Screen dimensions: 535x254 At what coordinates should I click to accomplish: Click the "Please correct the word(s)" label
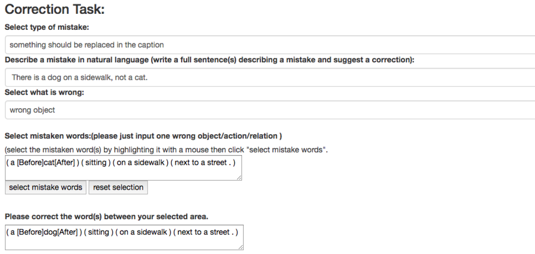(106, 217)
